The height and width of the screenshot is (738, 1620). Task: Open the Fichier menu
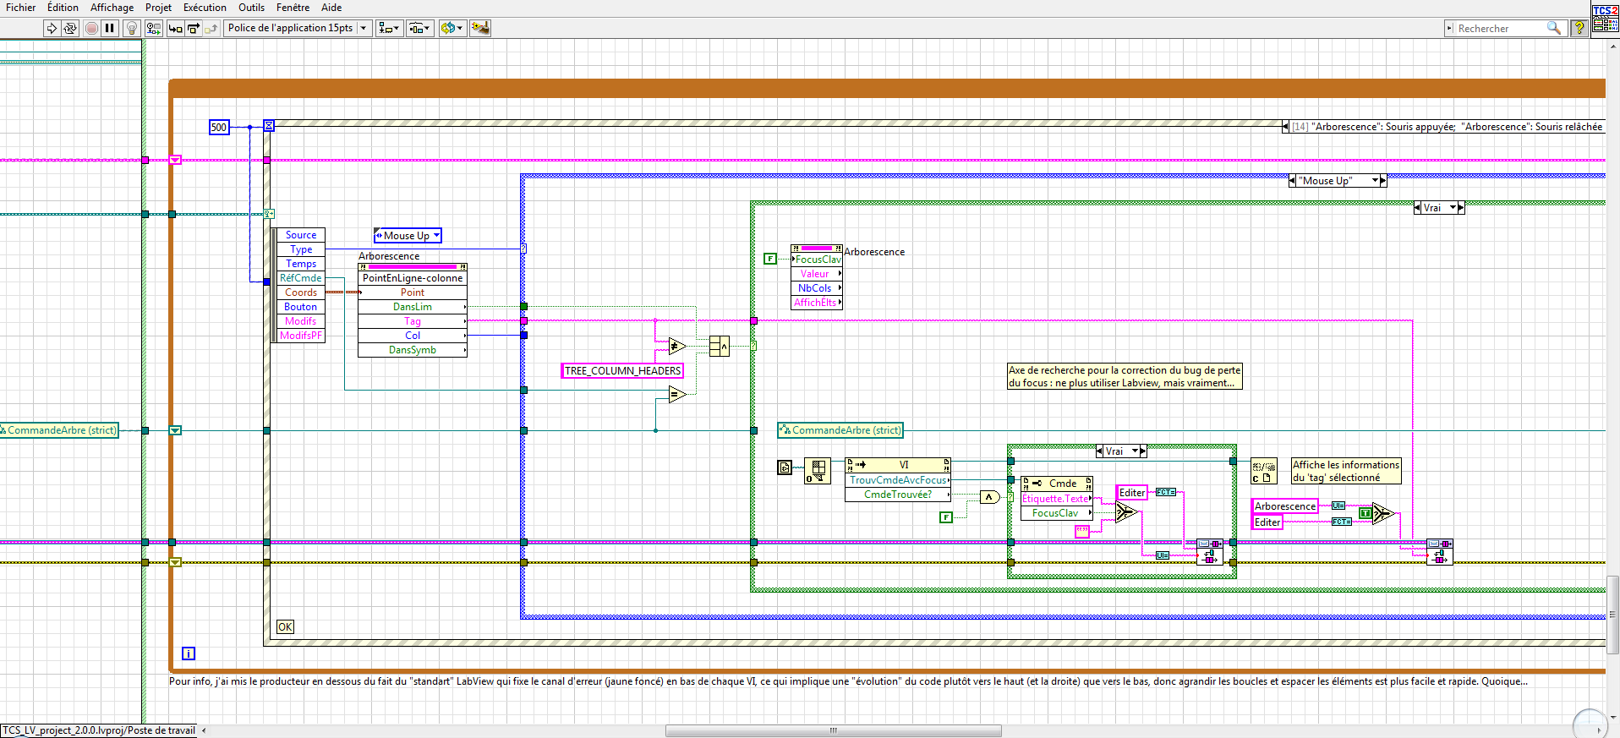pos(21,8)
